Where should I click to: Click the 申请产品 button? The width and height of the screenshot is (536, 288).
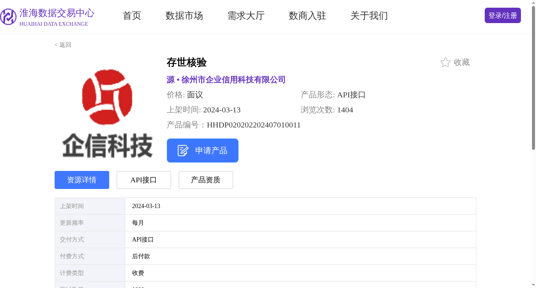click(203, 151)
